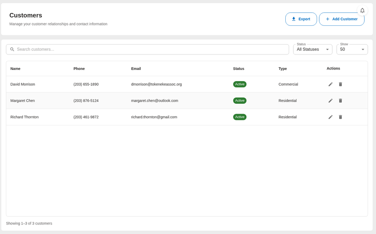Delete Richard Thornton using the trash icon
This screenshot has height=234, width=376.
point(340,117)
